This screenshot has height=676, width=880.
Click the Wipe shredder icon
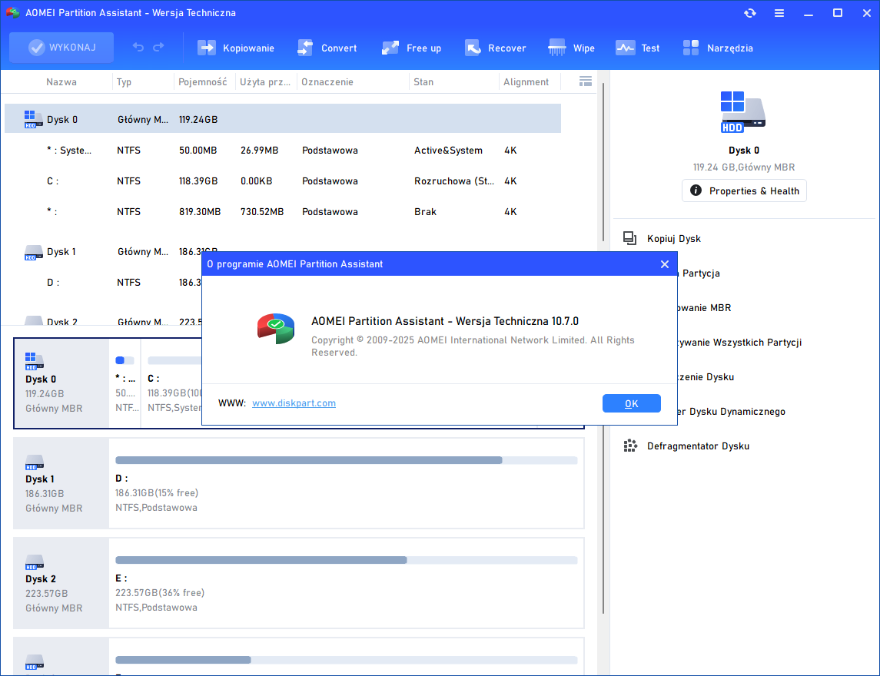(556, 48)
